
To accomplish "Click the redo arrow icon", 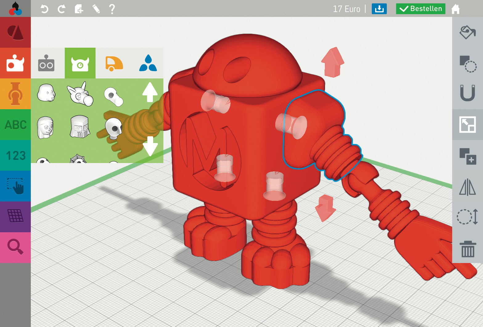I will pyautogui.click(x=62, y=9).
